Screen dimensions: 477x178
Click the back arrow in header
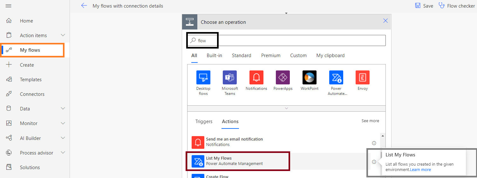pos(84,6)
